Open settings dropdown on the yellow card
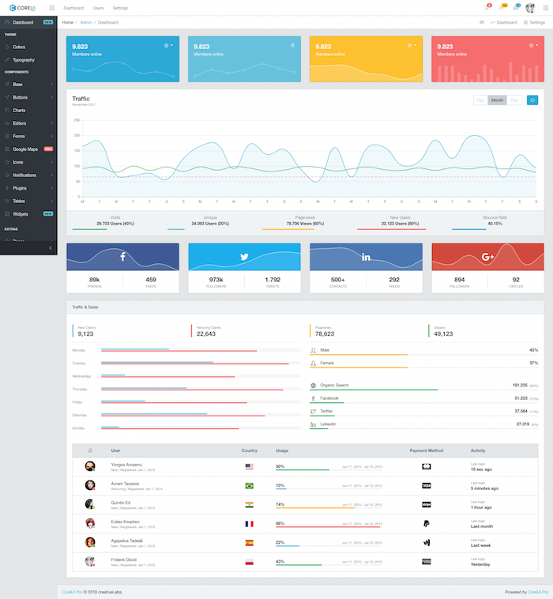The height and width of the screenshot is (599, 553). coord(412,46)
